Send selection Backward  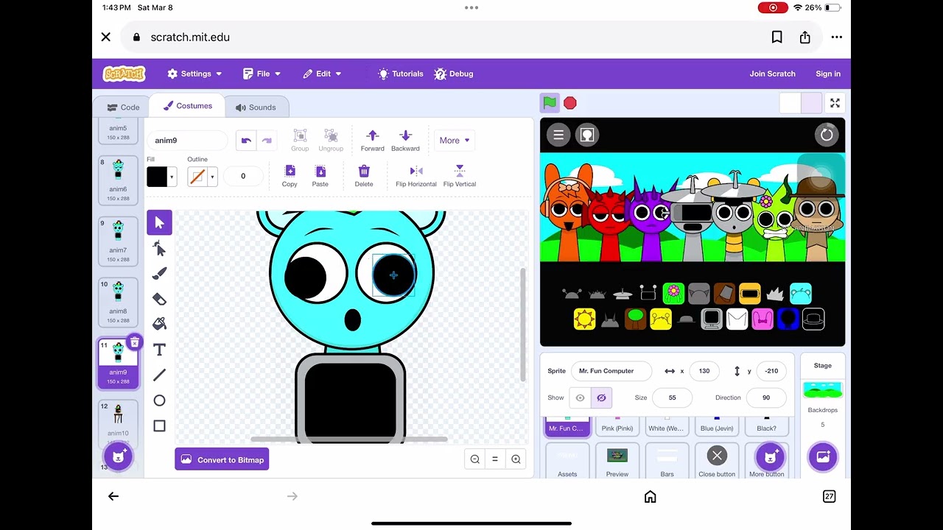tap(405, 140)
